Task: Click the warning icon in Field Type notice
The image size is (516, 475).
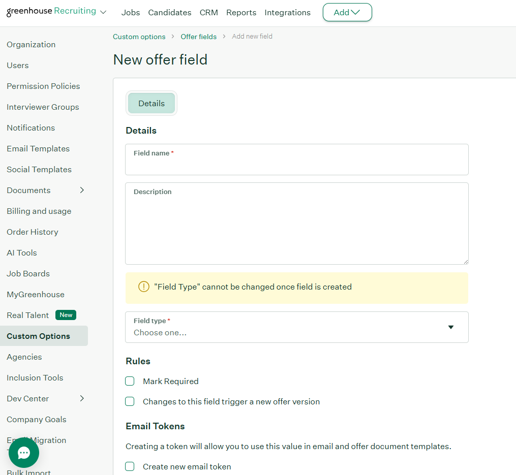Action: [144, 287]
